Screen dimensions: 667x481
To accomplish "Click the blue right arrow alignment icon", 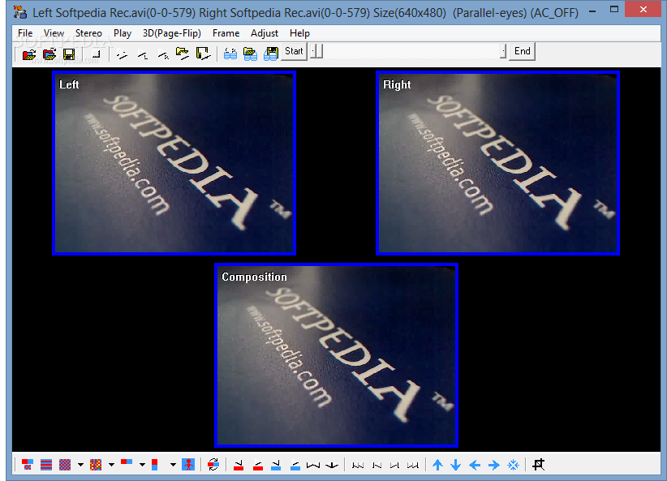I will coord(493,465).
